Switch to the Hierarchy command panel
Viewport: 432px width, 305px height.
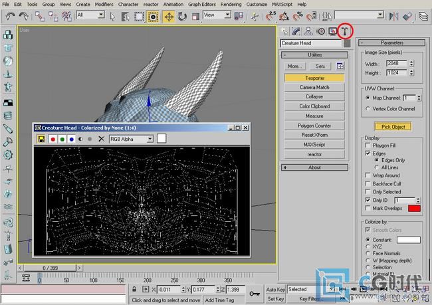pyautogui.click(x=308, y=31)
